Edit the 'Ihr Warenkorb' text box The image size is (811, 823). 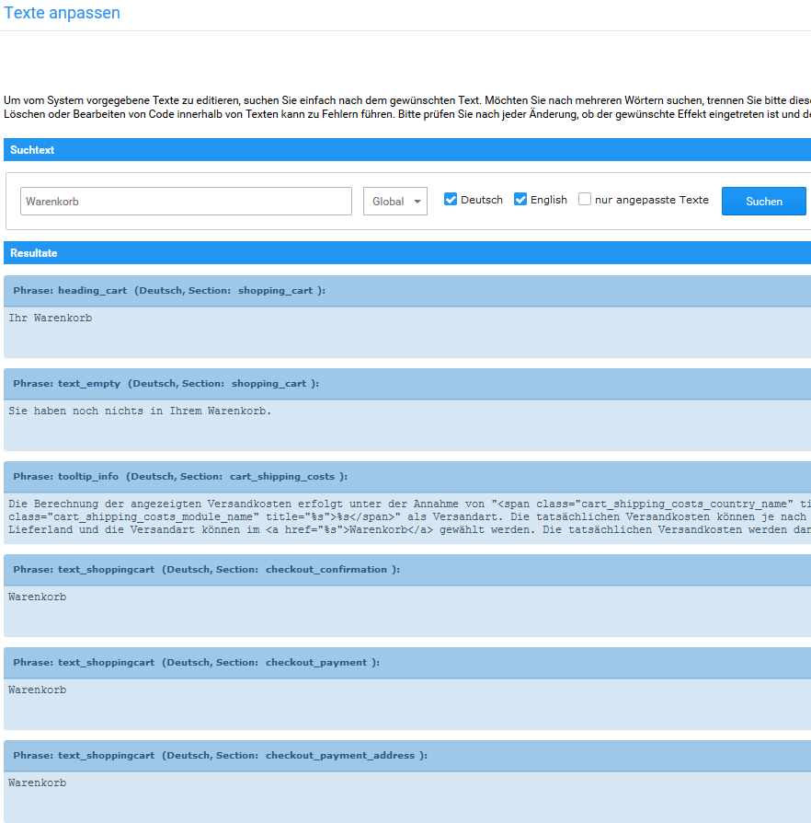click(406, 331)
